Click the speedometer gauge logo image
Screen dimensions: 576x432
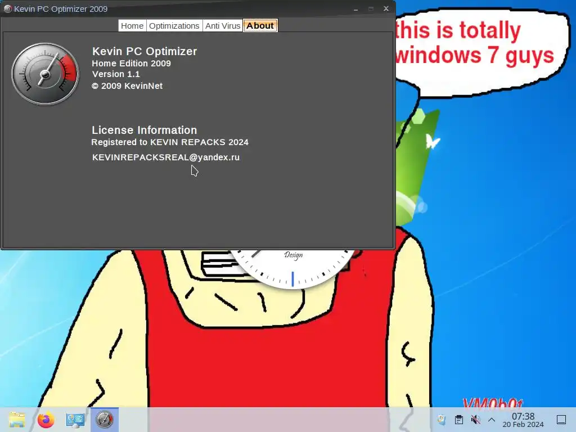pos(45,74)
